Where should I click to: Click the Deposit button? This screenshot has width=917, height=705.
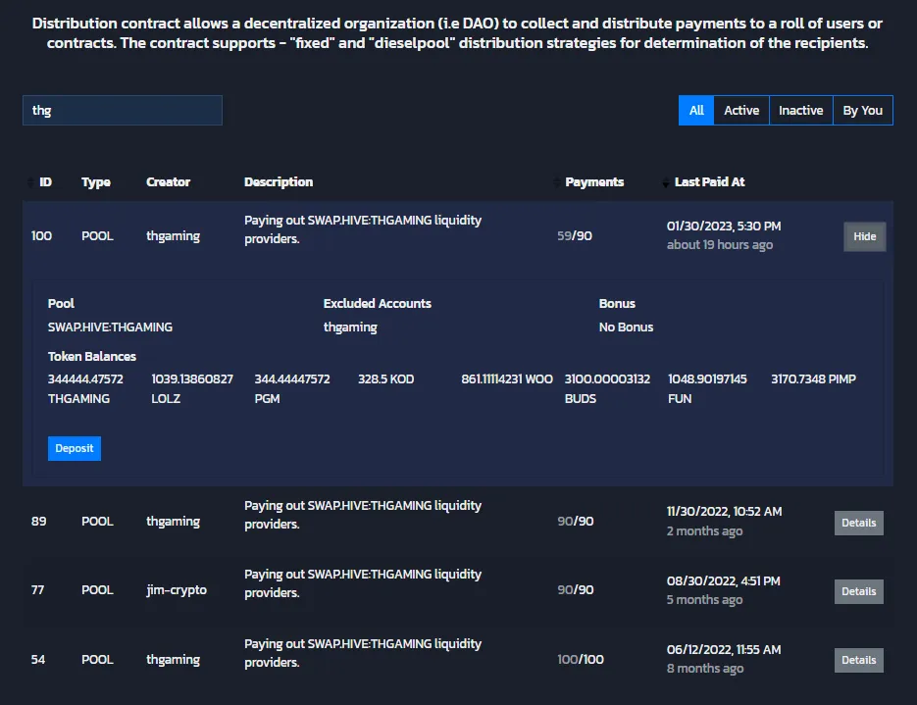click(x=75, y=448)
